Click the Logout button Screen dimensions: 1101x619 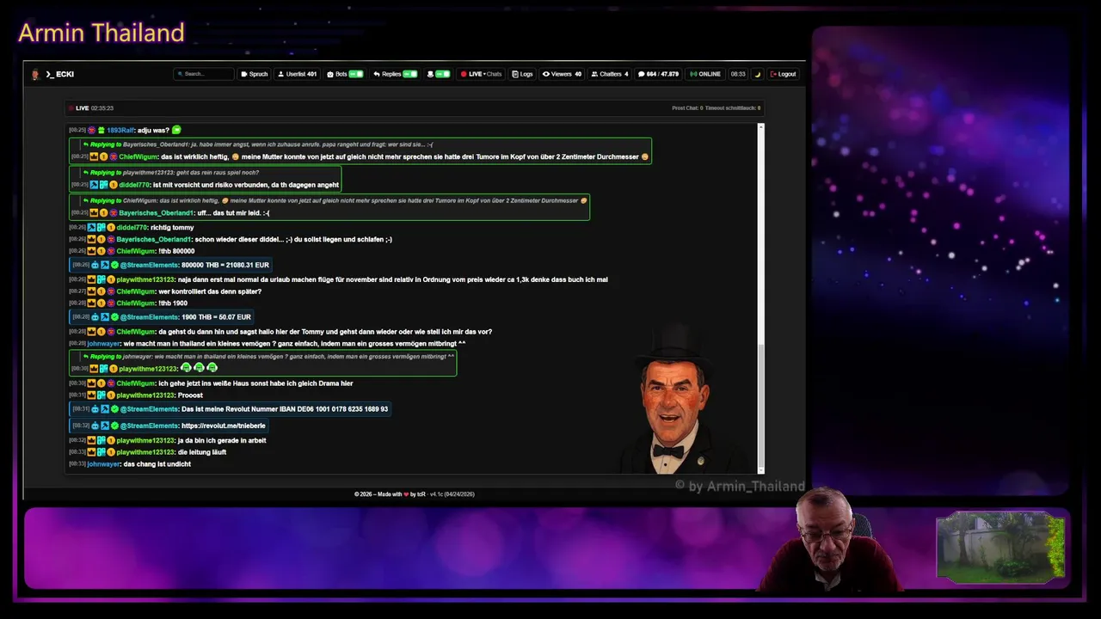784,74
